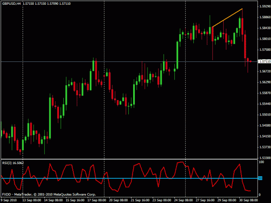Click the 1.55870 price scale label
Screen dimensions: 271x203
coord(265,93)
